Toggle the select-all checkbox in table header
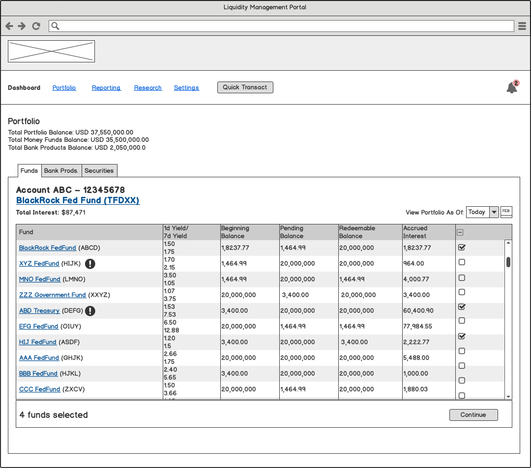The height and width of the screenshot is (468, 531). click(x=460, y=232)
